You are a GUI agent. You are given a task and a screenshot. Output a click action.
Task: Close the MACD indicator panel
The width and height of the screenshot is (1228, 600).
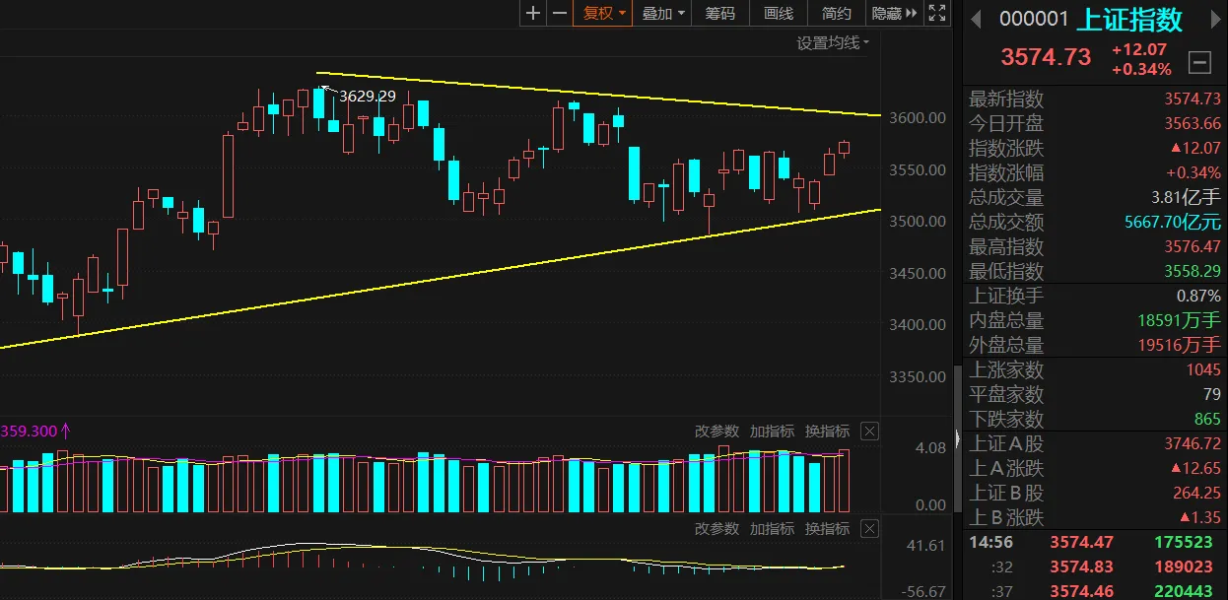pyautogui.click(x=869, y=529)
